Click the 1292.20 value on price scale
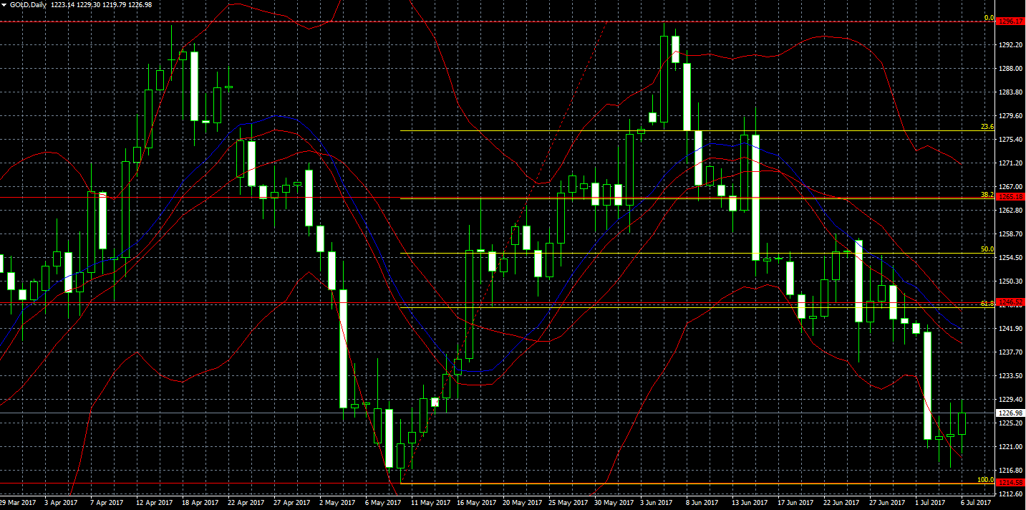 (x=1010, y=45)
